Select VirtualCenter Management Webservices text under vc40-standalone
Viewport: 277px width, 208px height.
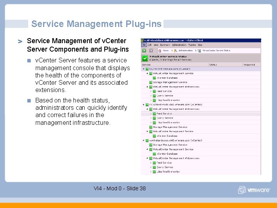click(x=176, y=158)
